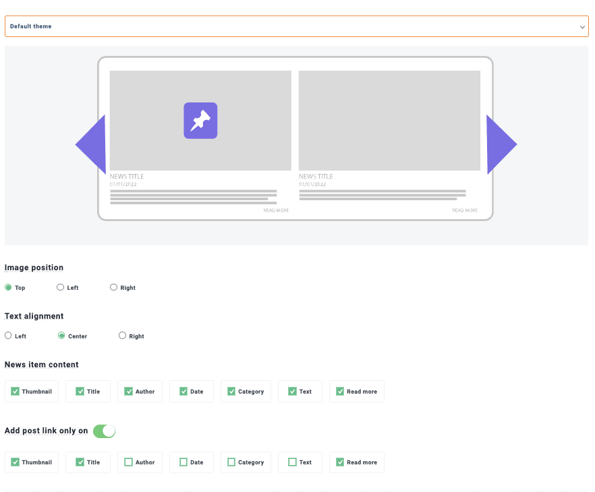Screen dimensions: 595x492
Task: Uncheck Category in News item content
Action: coord(231,391)
